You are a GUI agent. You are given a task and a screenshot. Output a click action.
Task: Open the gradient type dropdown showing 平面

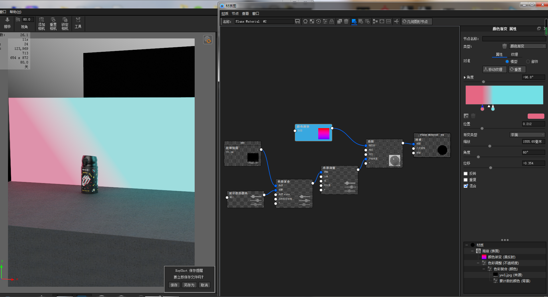click(527, 135)
